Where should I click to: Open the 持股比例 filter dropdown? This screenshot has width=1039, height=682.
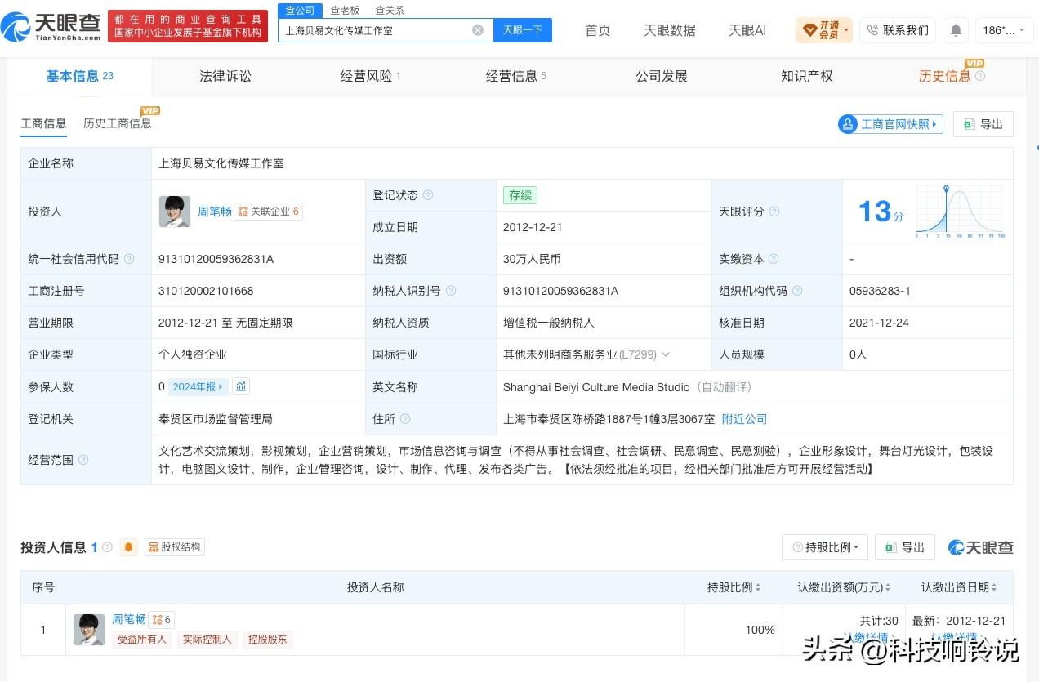point(825,547)
